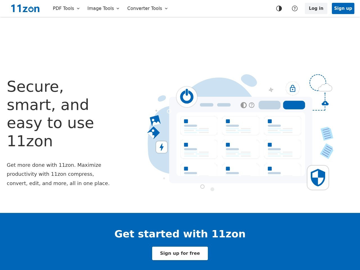The image size is (360, 270).
Task: Toggle dark mode contrast icon
Action: pyautogui.click(x=279, y=8)
